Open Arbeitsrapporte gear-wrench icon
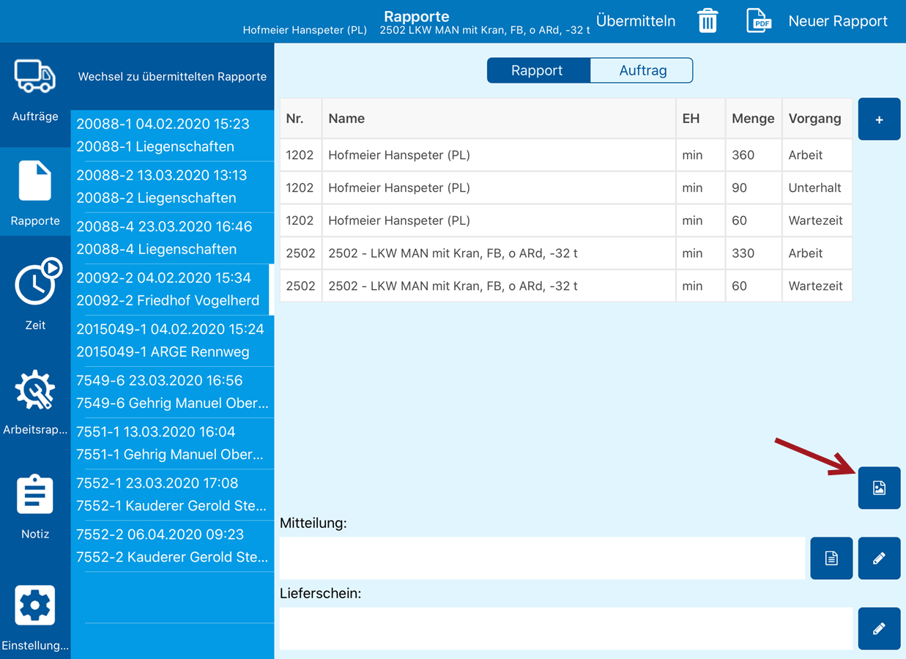The image size is (906, 659). [35, 391]
